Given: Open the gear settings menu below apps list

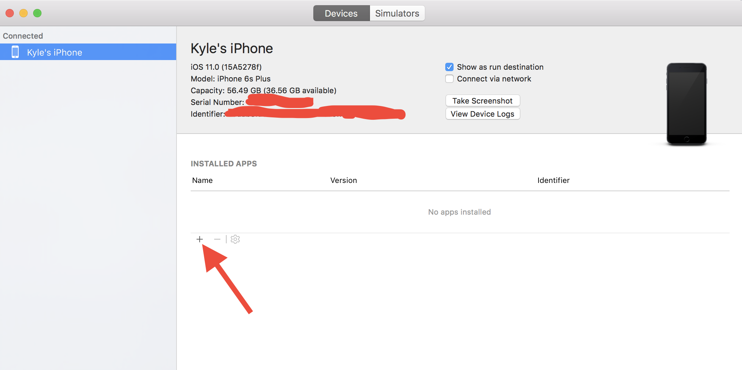Looking at the screenshot, I should (x=235, y=239).
